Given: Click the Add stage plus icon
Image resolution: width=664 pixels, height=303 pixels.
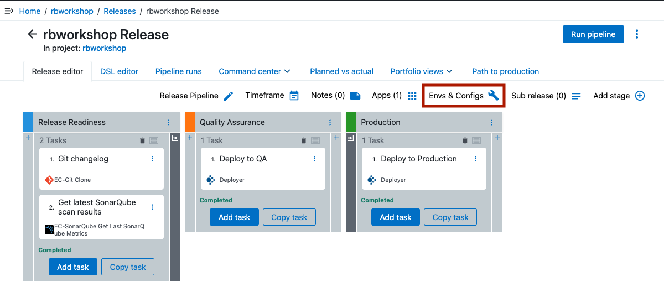Looking at the screenshot, I should [640, 96].
